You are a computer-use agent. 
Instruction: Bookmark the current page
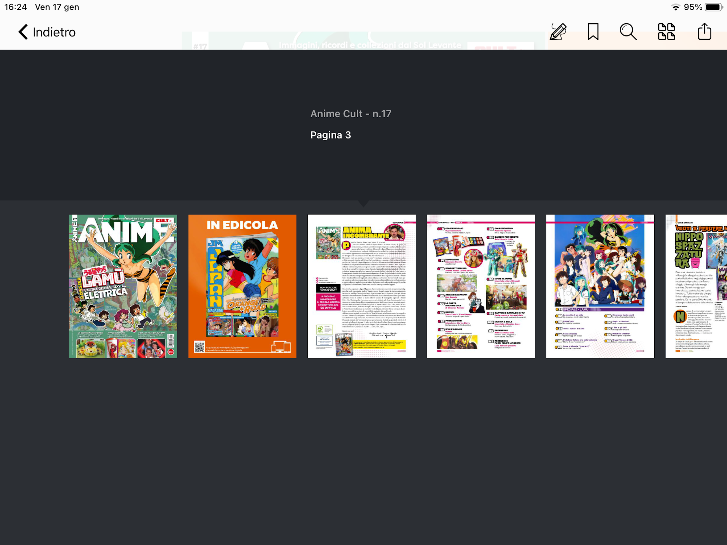coord(593,32)
